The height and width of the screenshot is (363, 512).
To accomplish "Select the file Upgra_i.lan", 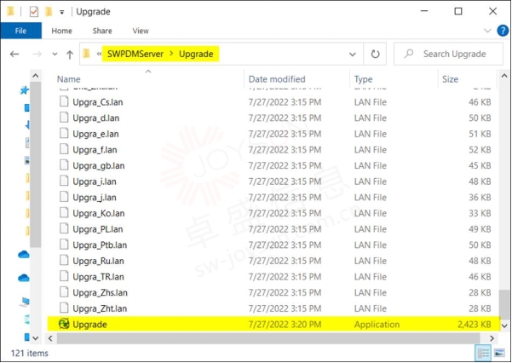I will point(95,181).
